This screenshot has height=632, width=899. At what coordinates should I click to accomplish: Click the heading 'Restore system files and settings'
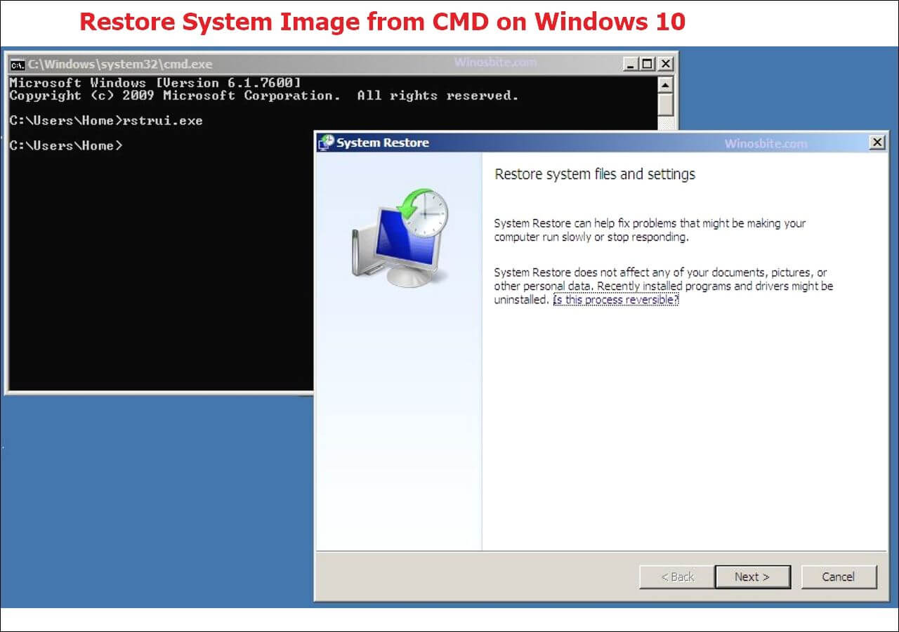pyautogui.click(x=595, y=174)
